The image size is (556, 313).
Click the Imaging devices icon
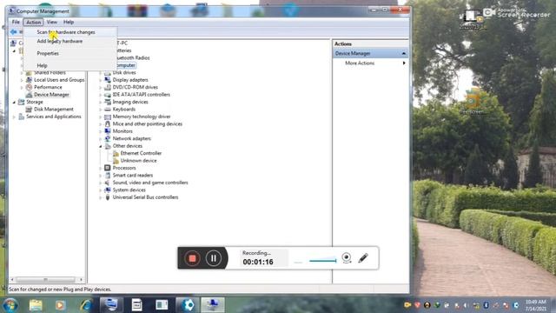click(x=108, y=102)
